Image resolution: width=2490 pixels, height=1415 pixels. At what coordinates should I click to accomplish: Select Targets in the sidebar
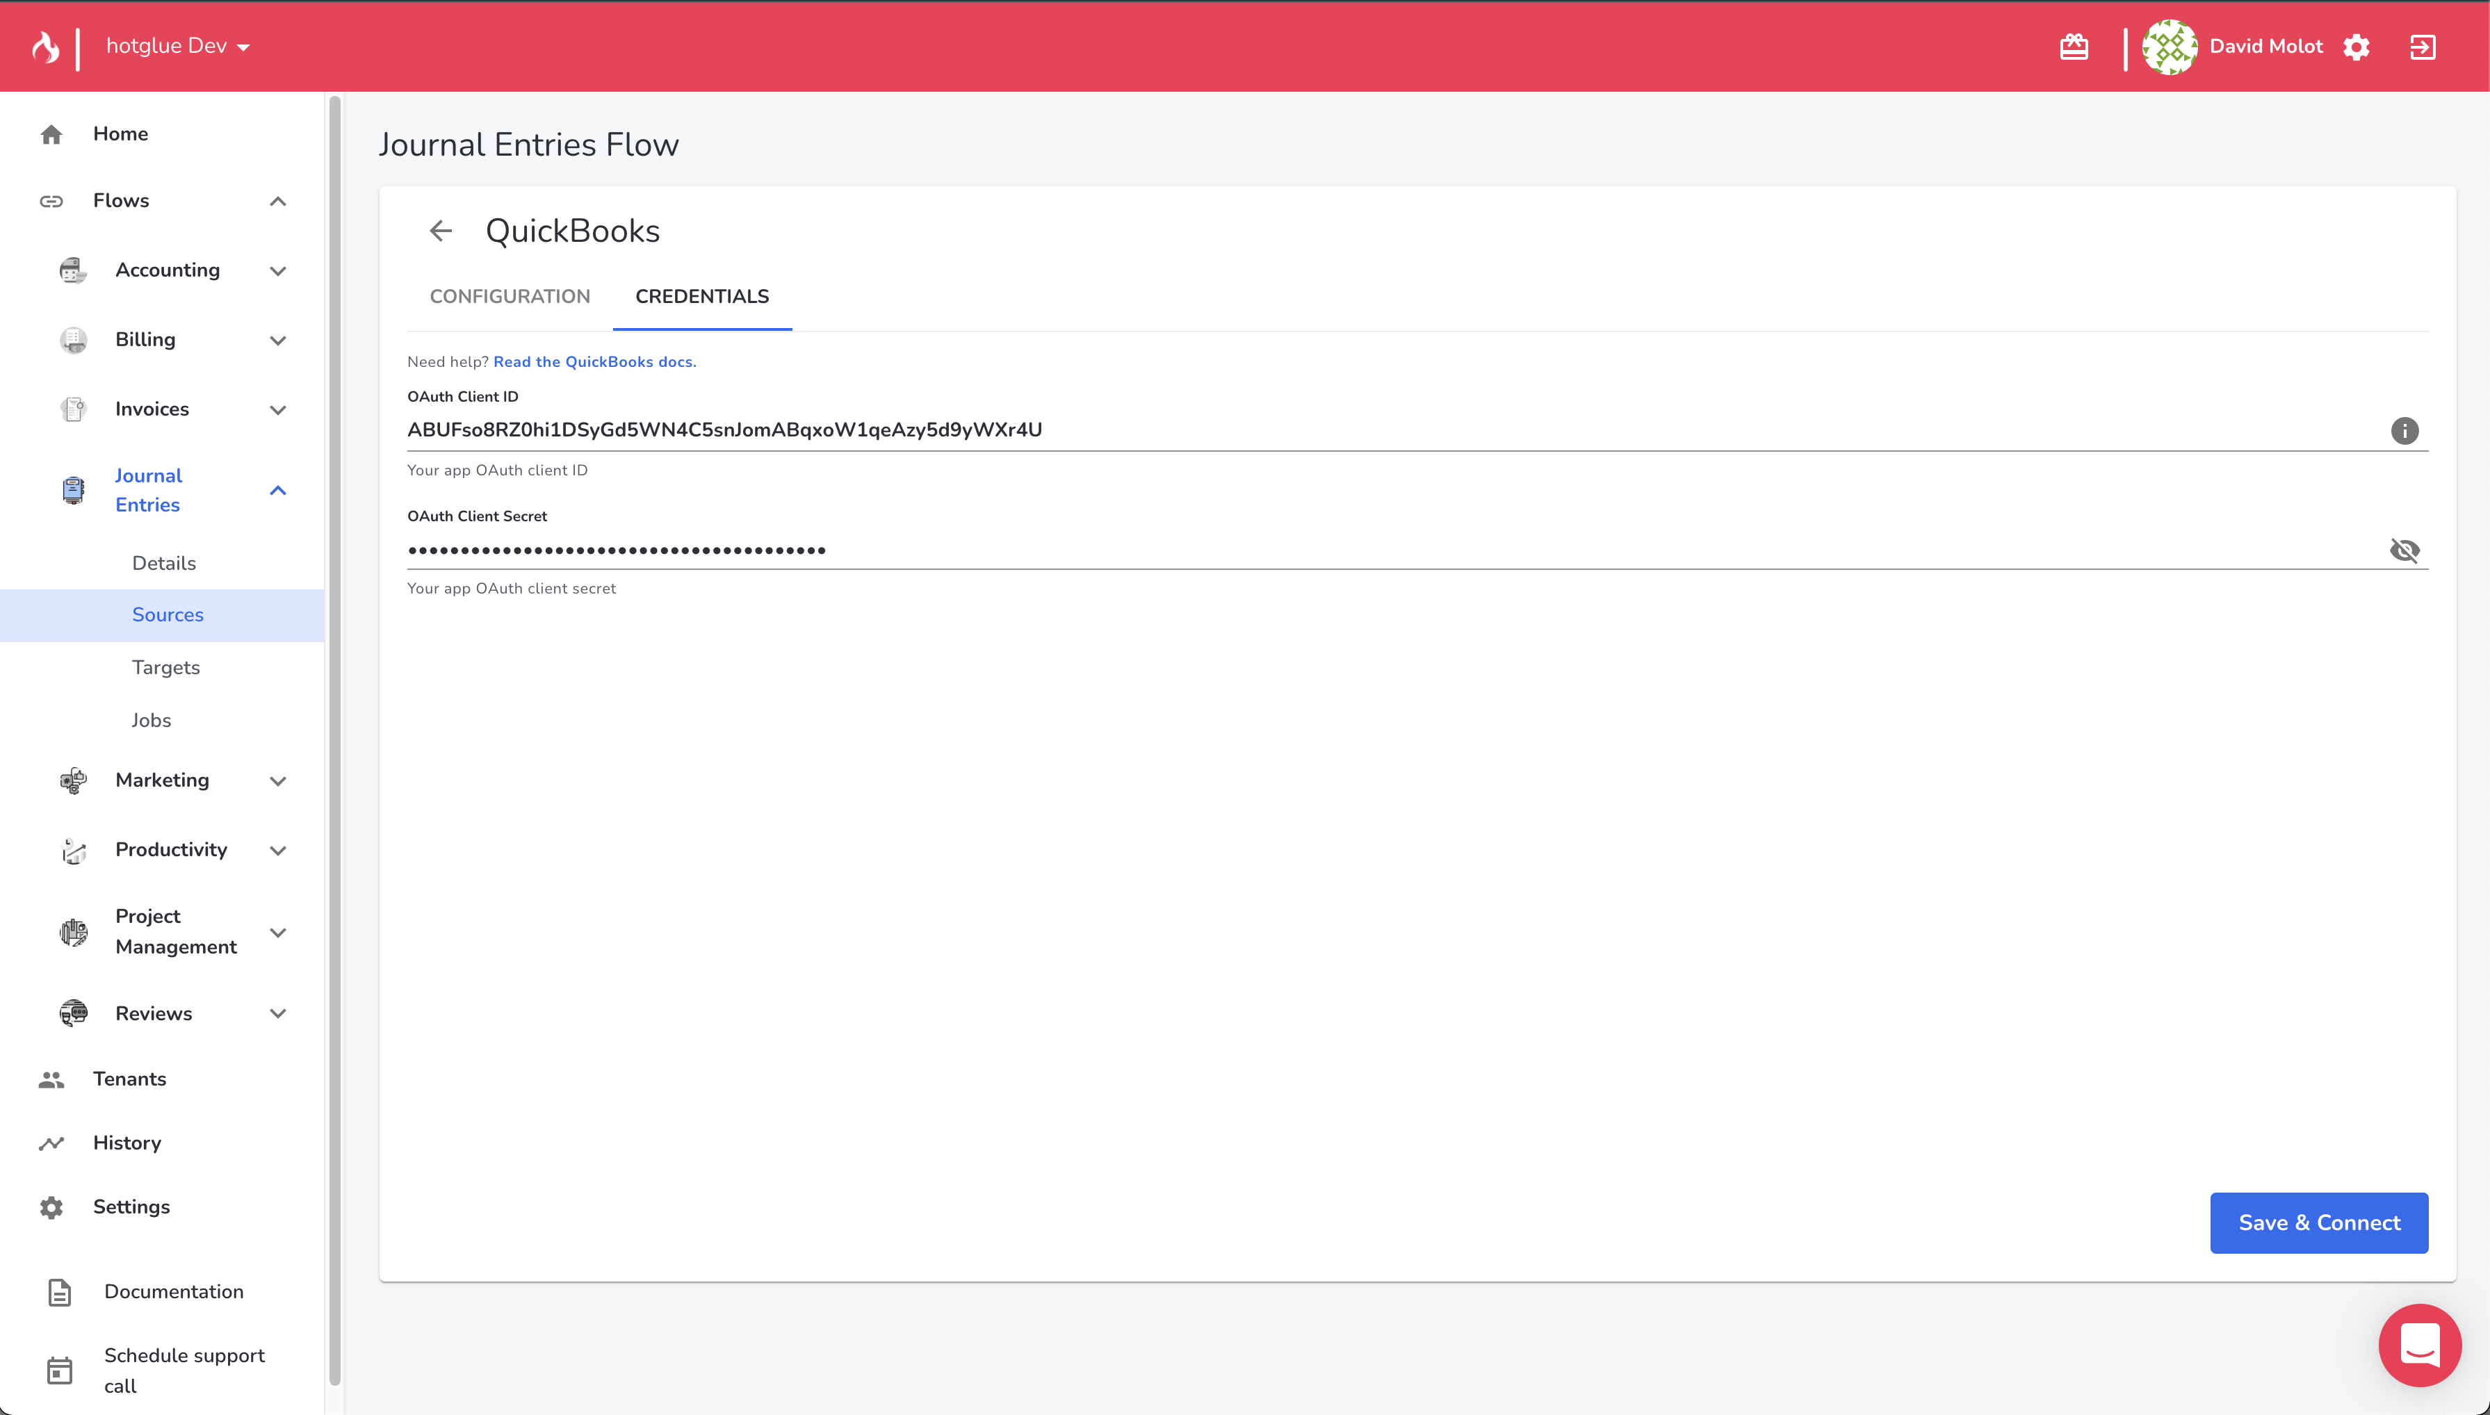tap(165, 668)
